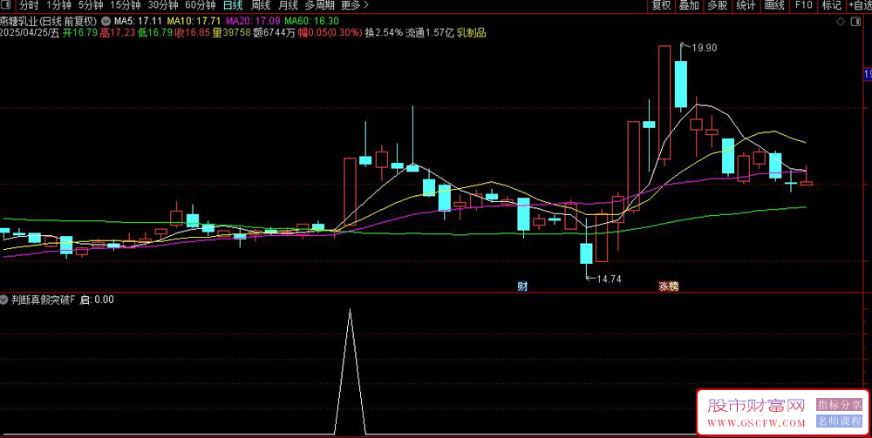
Task: Open the MA indicator settings dropdown arrow
Action: click(106, 22)
